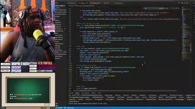Click the small power button on retro monitor
The width and height of the screenshot is (195, 109).
click(47, 104)
